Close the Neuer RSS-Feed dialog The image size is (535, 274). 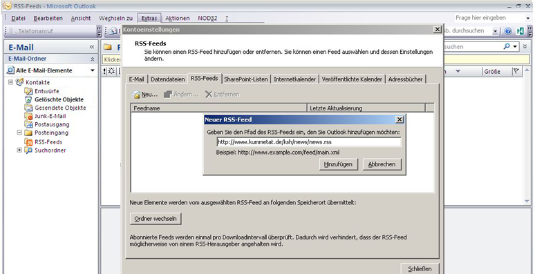400,119
